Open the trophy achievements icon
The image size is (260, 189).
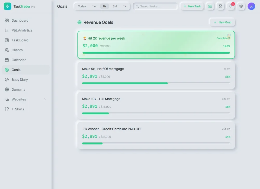220,6
